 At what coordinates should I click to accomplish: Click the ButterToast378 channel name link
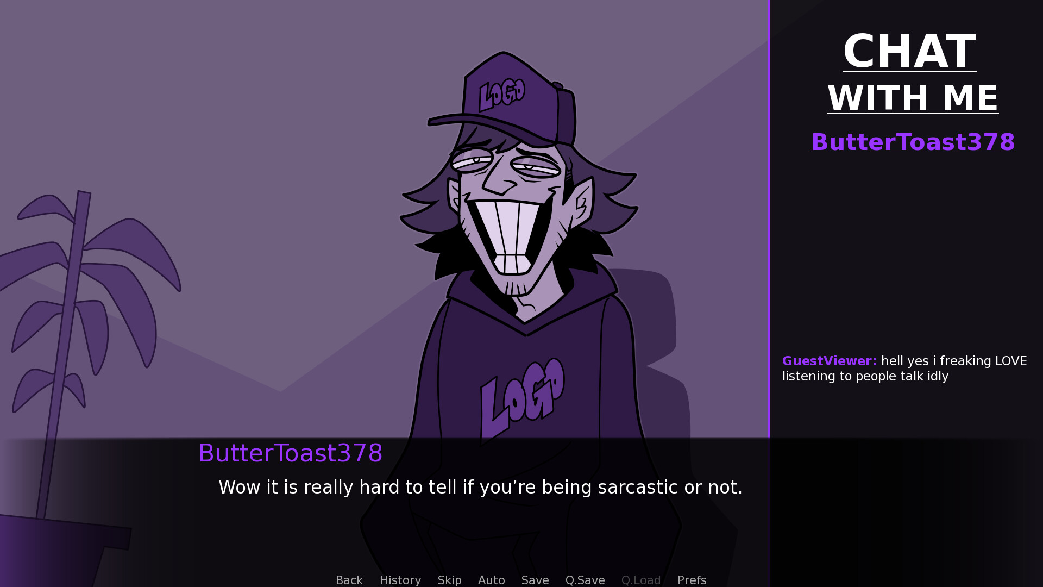coord(913,142)
